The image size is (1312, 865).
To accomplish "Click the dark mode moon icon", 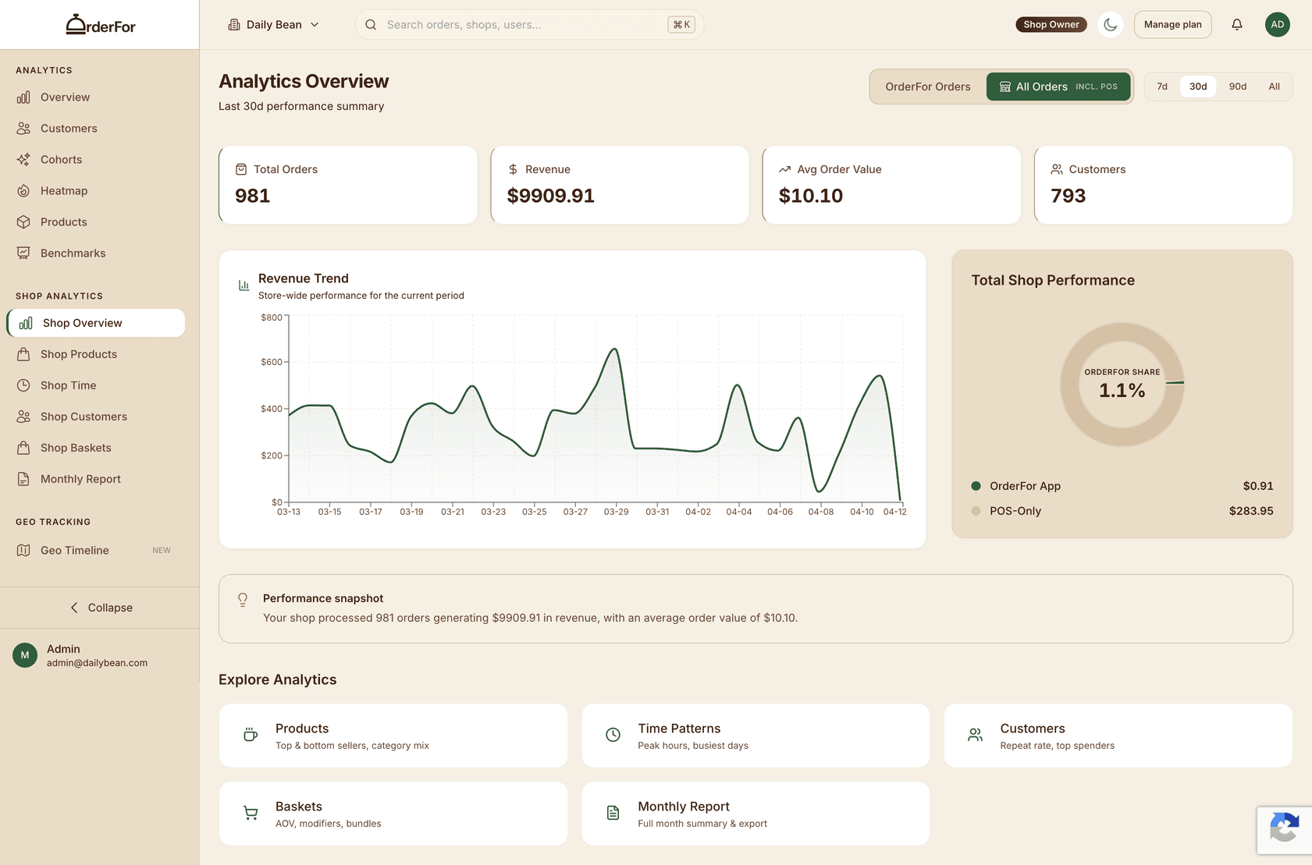I will [1111, 24].
